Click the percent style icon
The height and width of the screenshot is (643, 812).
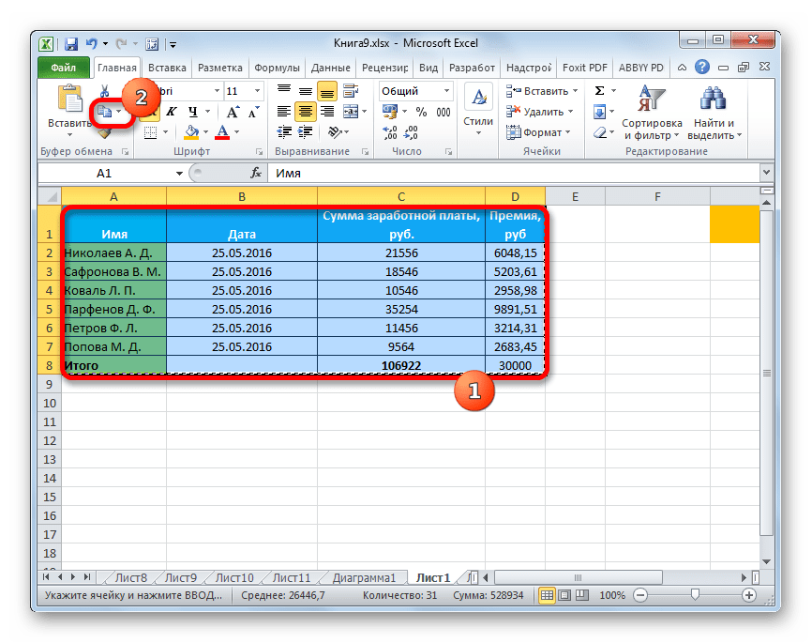coord(422,112)
